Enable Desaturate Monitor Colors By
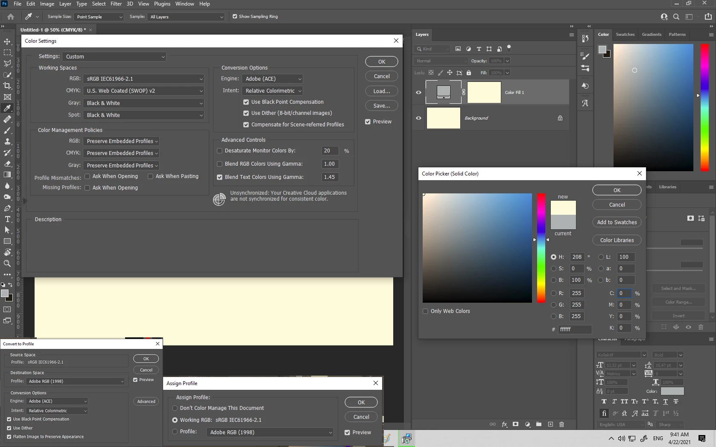 (219, 151)
